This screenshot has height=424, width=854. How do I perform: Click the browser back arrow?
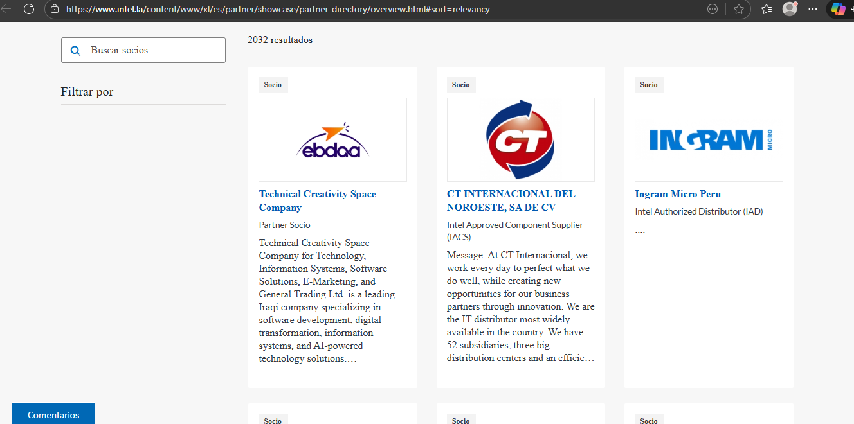click(6, 9)
